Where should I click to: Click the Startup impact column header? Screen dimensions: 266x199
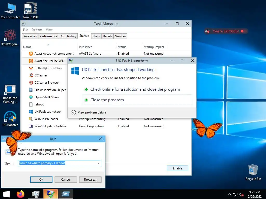155,47
